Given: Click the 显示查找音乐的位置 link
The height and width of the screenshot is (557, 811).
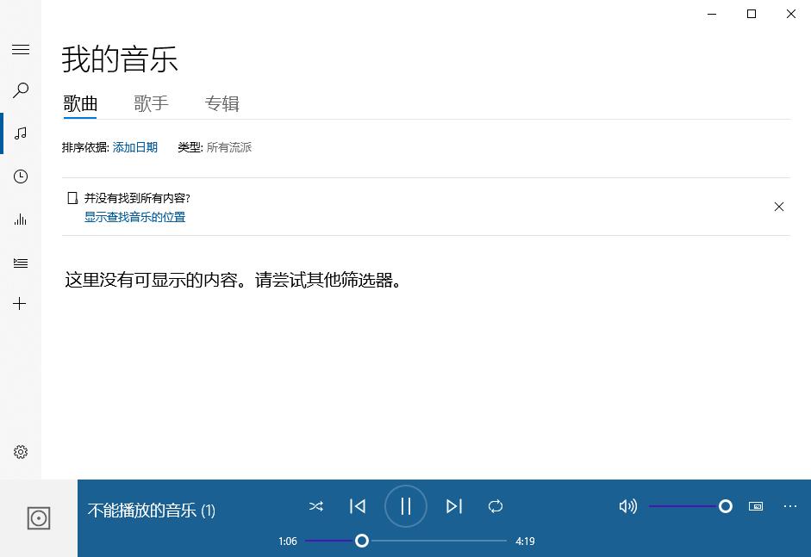Looking at the screenshot, I should 134,217.
